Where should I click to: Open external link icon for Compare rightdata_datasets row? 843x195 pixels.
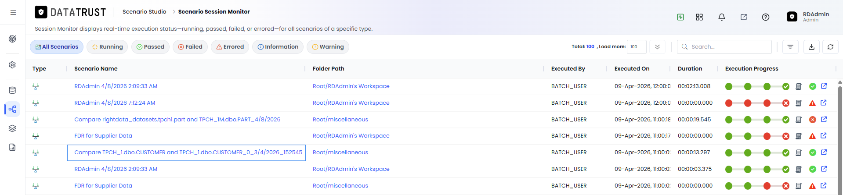pyautogui.click(x=824, y=119)
